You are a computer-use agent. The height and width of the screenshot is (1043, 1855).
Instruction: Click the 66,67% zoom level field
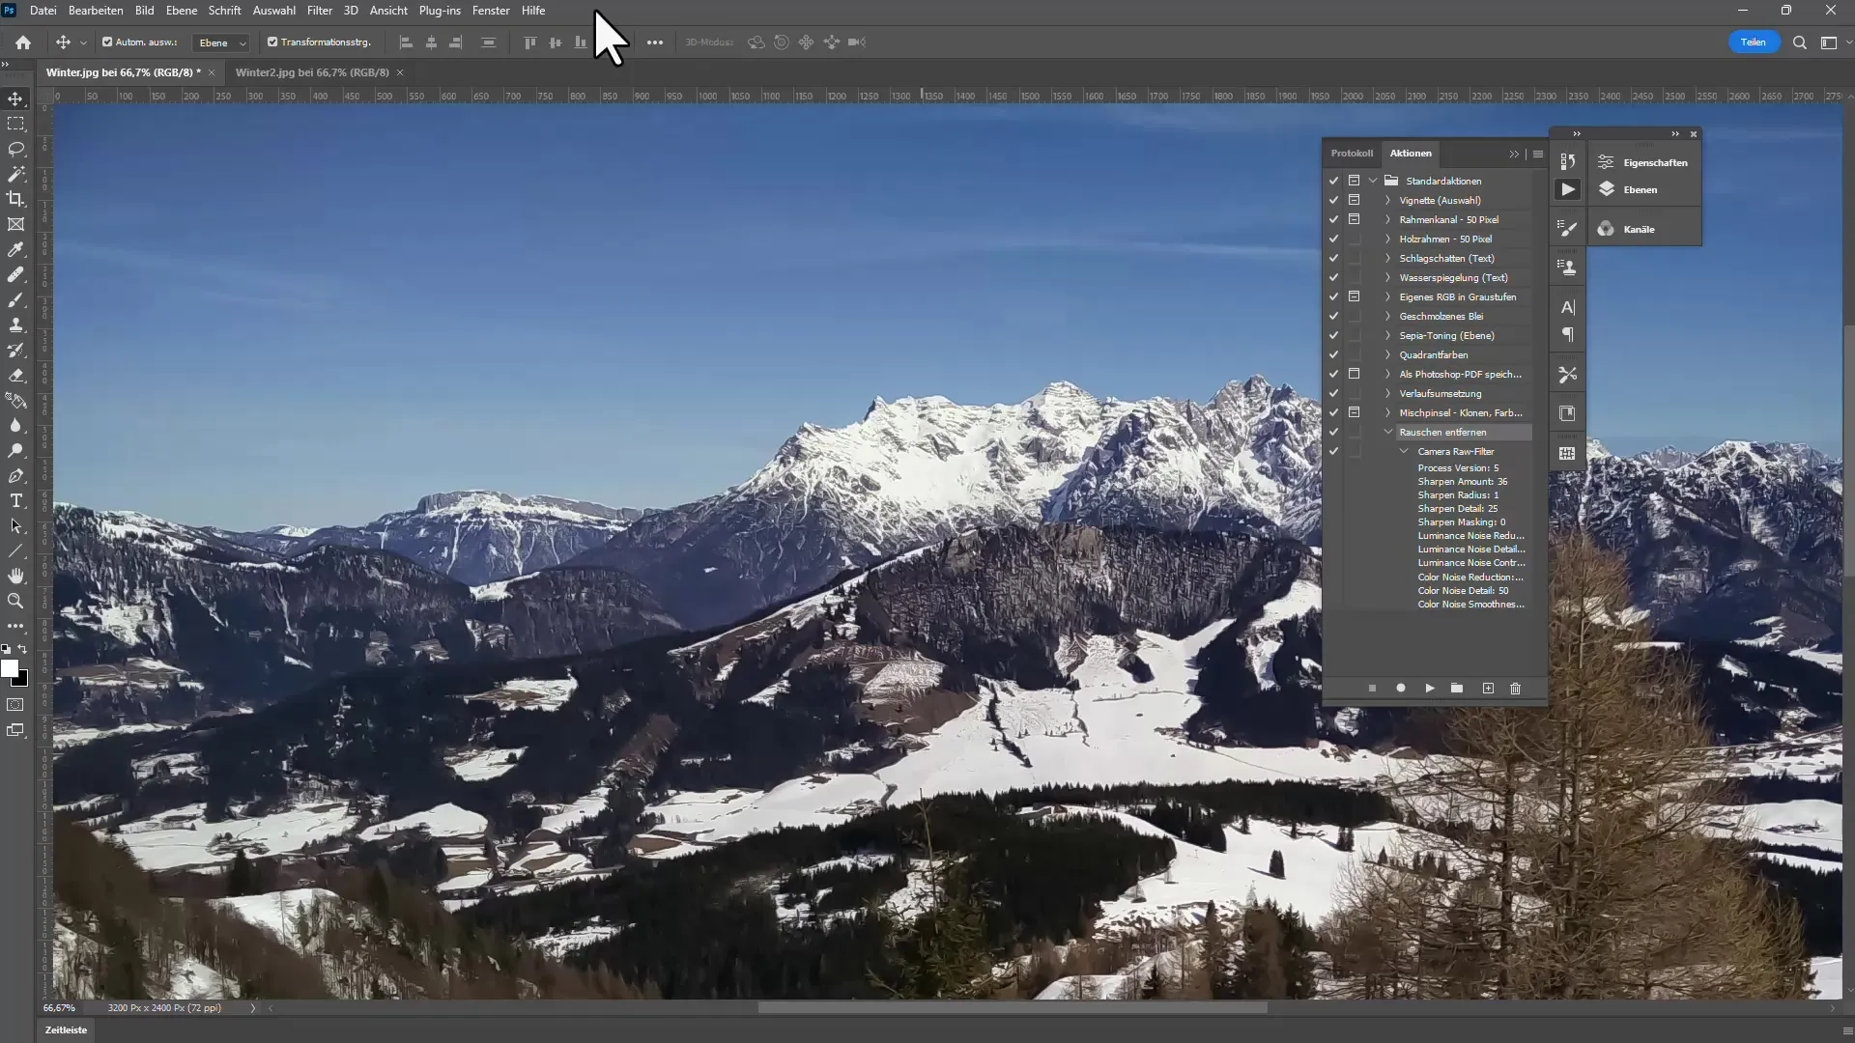tap(60, 1008)
